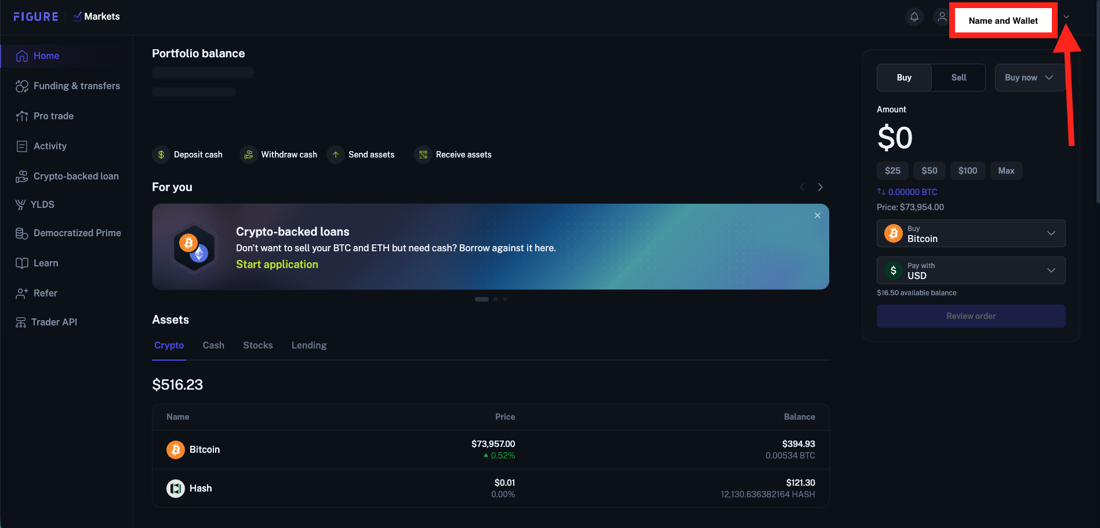The width and height of the screenshot is (1100, 528).
Task: Sort by the Name column header
Action: (x=178, y=417)
